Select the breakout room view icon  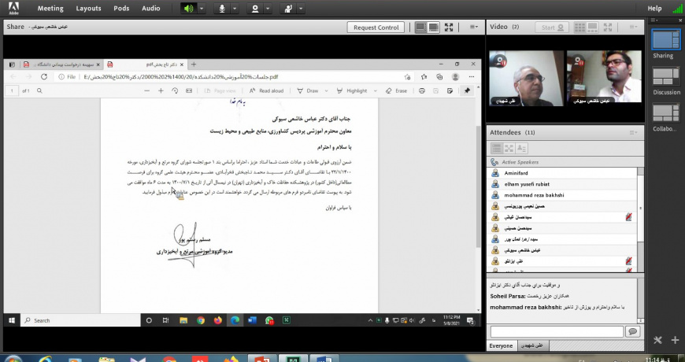[509, 149]
